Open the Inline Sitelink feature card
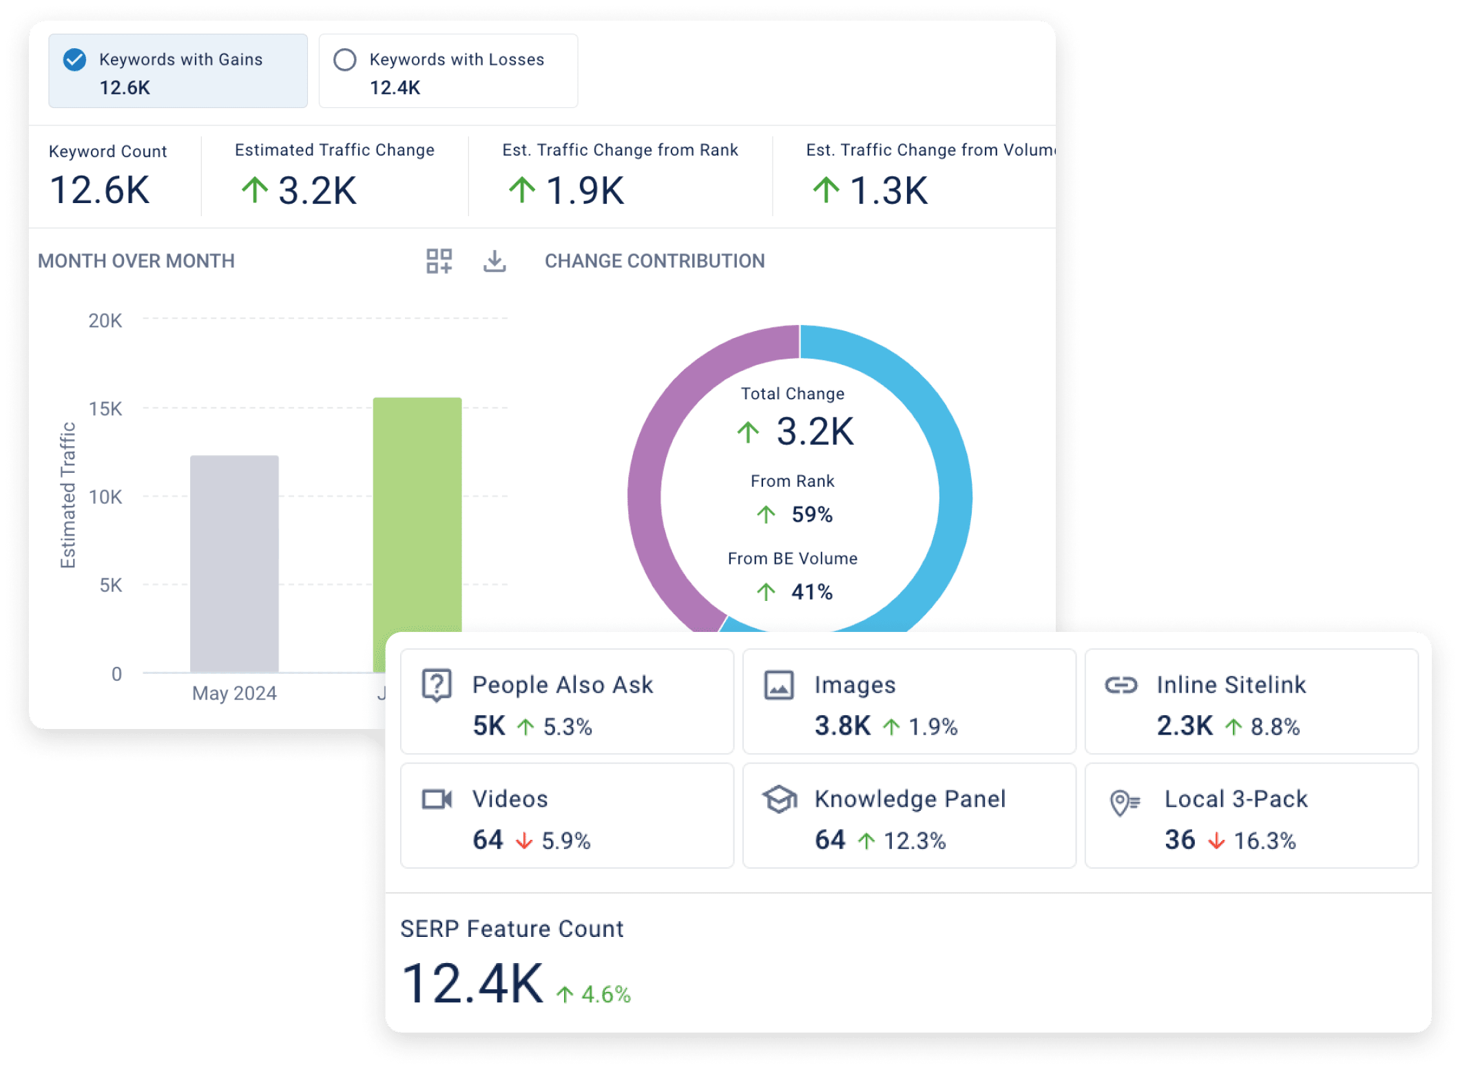1458x1067 pixels. tap(1251, 702)
